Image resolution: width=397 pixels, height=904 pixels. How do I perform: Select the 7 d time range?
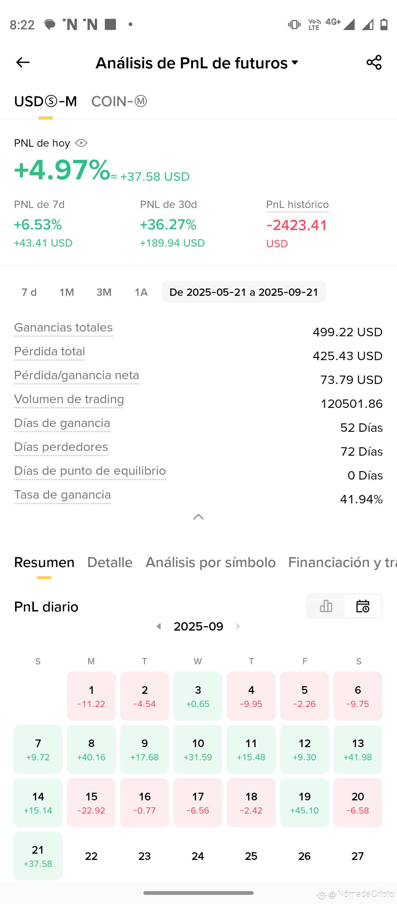(29, 292)
